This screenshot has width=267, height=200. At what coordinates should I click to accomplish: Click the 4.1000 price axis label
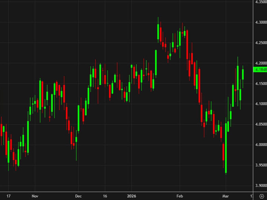coord(260,104)
